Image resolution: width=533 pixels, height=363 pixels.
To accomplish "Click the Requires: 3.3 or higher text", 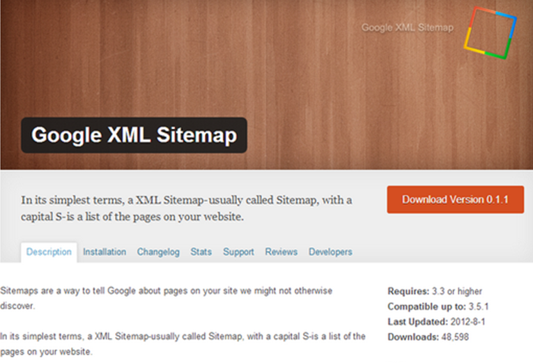I will 435,291.
